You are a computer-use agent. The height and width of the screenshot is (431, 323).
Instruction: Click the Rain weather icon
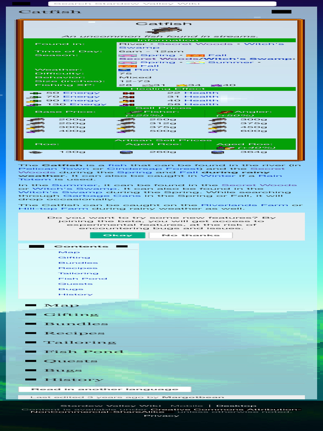coord(124,70)
